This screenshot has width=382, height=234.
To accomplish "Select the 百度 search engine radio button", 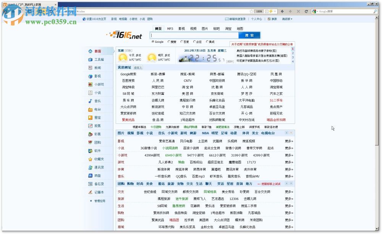I will pyautogui.click(x=182, y=42).
